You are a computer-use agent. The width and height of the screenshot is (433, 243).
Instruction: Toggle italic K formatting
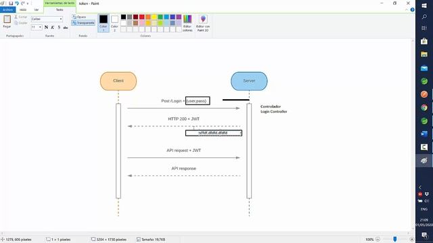pos(53,27)
